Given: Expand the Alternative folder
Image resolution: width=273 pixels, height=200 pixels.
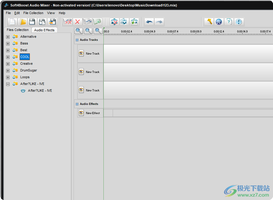Looking at the screenshot, I should (x=8, y=37).
